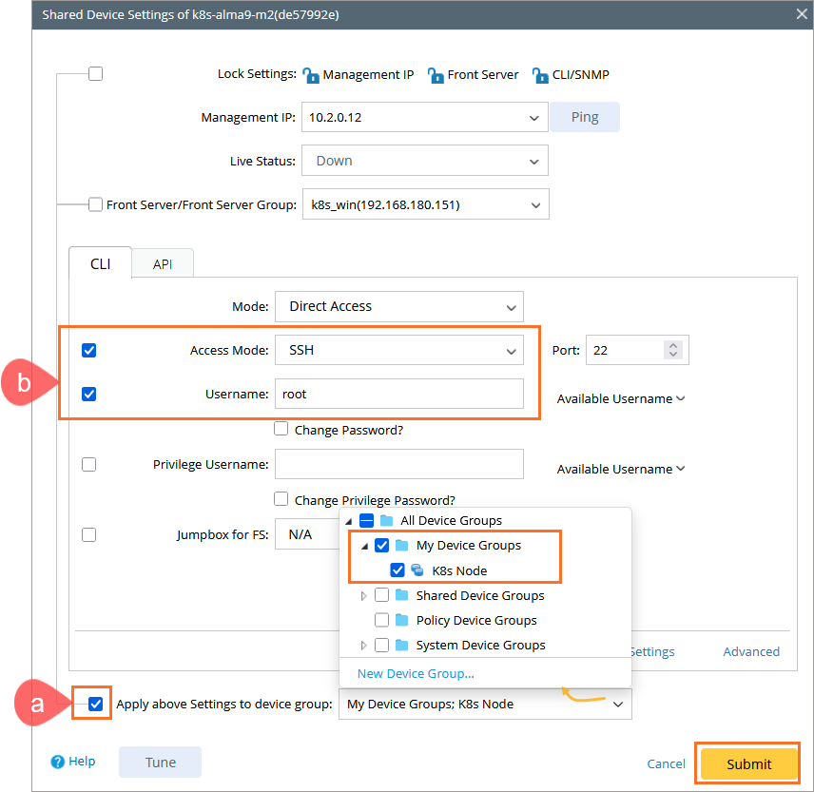This screenshot has width=814, height=792.
Task: Uncheck Apply above Settings to device group
Action: (x=95, y=705)
